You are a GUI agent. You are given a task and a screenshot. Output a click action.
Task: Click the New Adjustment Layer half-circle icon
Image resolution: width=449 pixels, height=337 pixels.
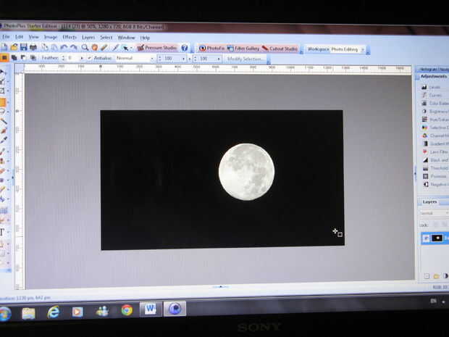[x=445, y=276]
